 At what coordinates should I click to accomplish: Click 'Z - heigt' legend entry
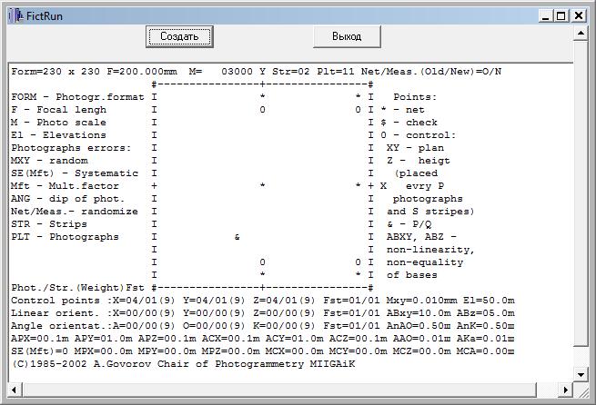click(419, 161)
